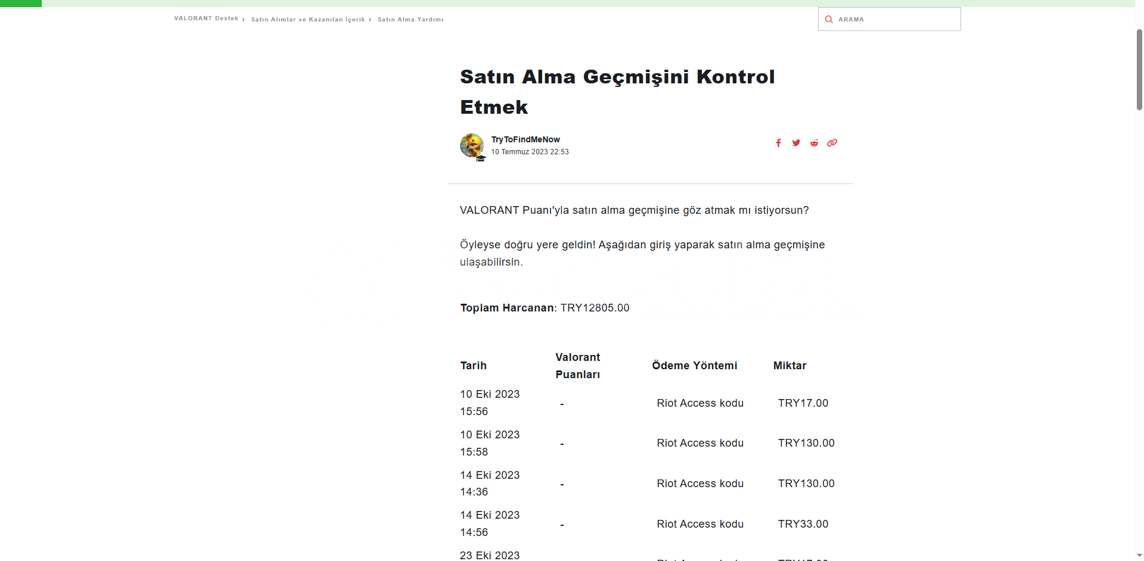
Task: Share the article on Twitter
Action: pos(796,143)
